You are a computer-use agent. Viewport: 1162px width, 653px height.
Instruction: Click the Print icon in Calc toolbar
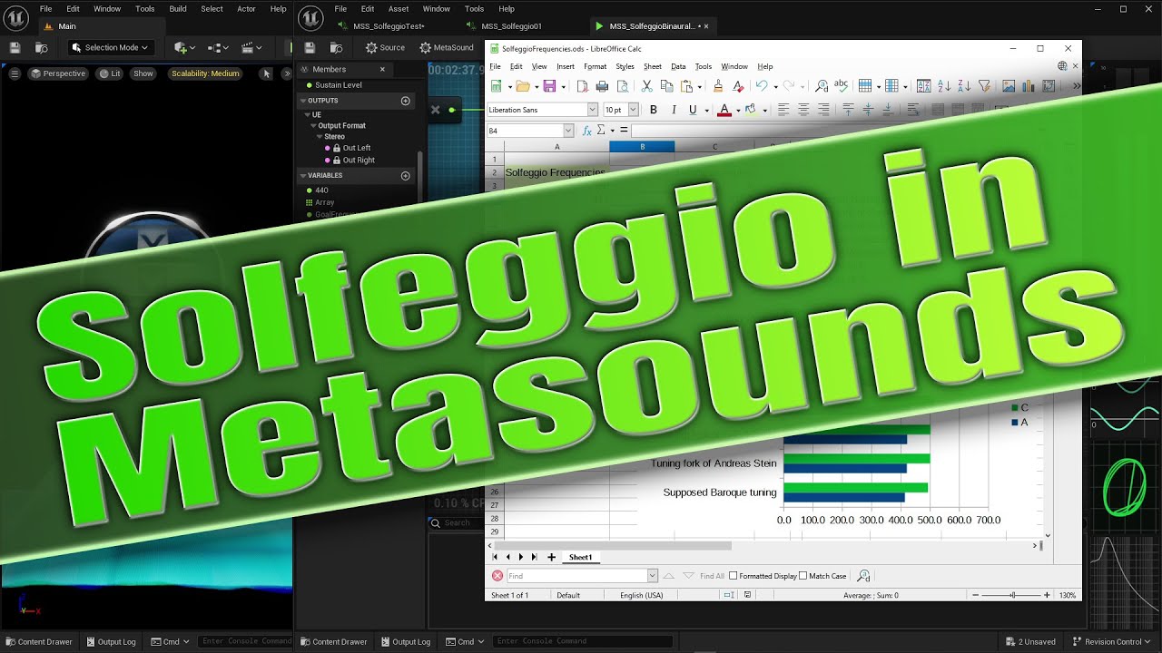pyautogui.click(x=602, y=86)
